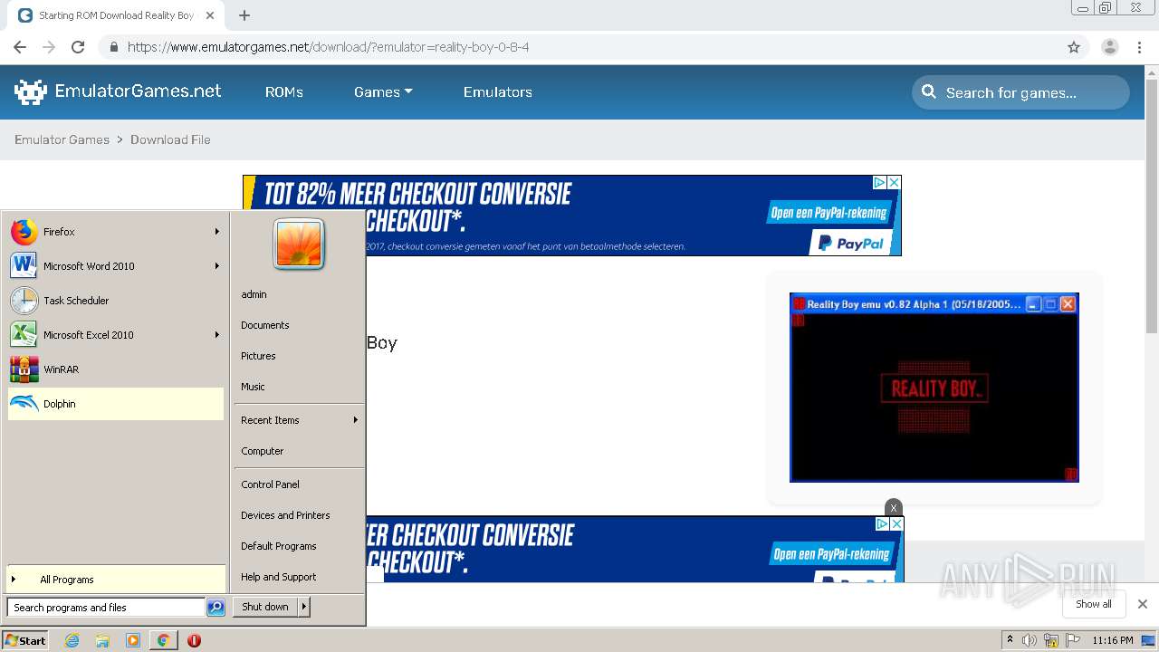Click the address bar URL

pos(329,47)
